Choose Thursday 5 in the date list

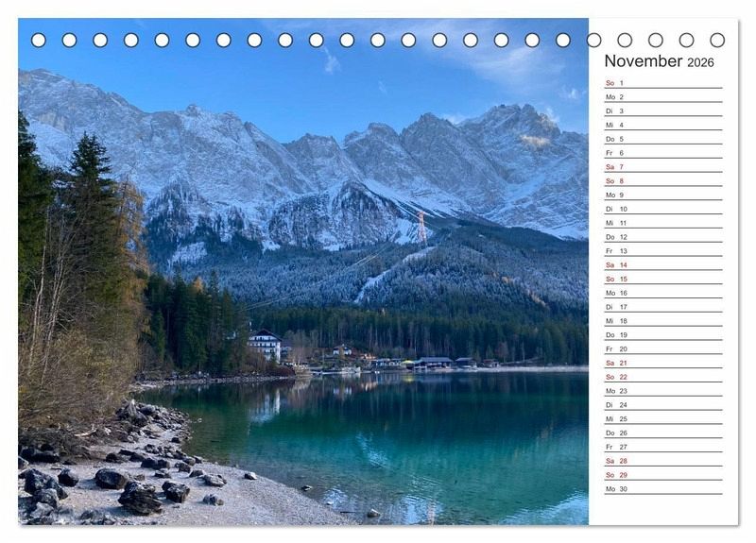pyautogui.click(x=662, y=139)
